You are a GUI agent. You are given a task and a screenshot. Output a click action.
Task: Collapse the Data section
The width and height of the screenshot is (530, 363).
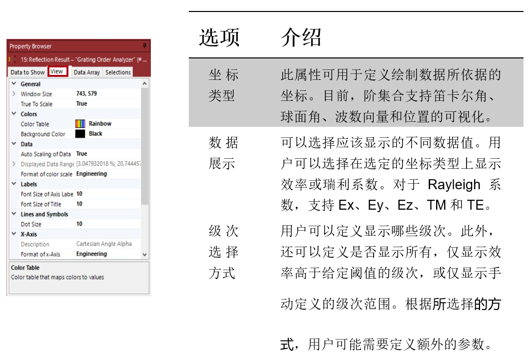coord(14,144)
